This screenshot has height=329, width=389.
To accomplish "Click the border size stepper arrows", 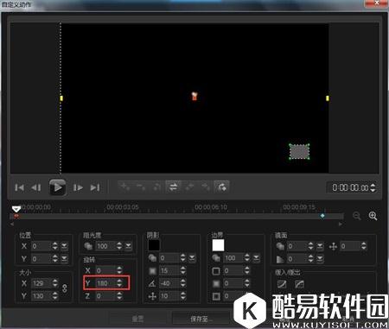I will point(247,270).
